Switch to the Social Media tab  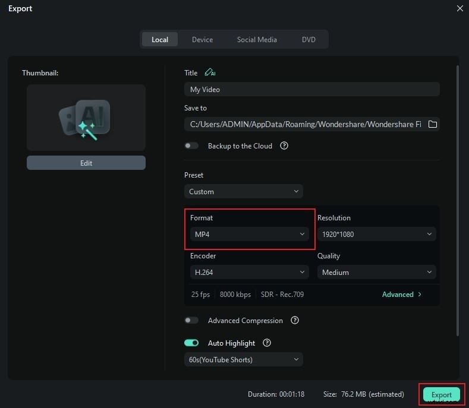pos(257,40)
